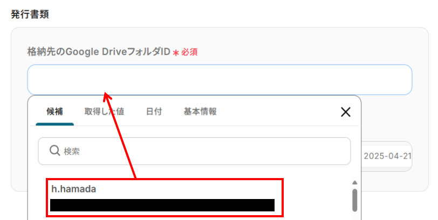This screenshot has height=220, width=438.
Task: Click the candidates list scroll up arrow
Action: pyautogui.click(x=355, y=183)
